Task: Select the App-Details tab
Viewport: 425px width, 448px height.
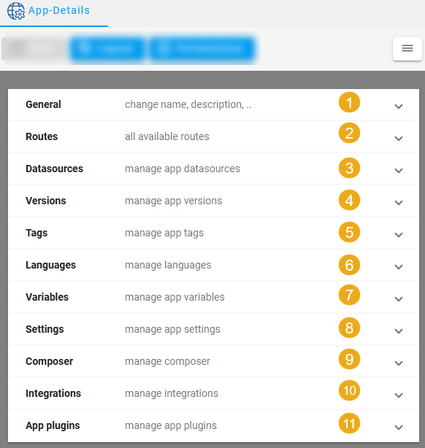Action: click(x=54, y=13)
